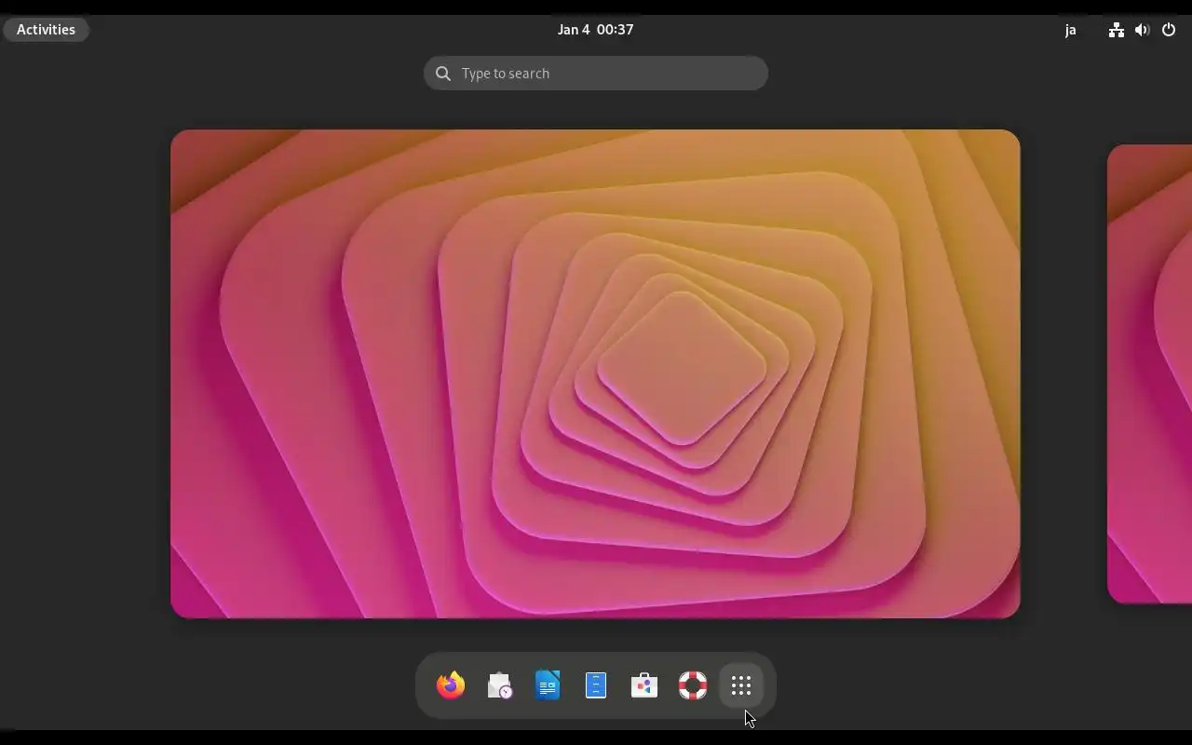Image resolution: width=1192 pixels, height=745 pixels.
Task: Open the Software store icon
Action: (x=644, y=685)
